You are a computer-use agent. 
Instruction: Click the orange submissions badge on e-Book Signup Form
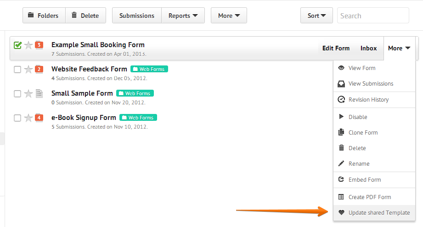point(39,118)
